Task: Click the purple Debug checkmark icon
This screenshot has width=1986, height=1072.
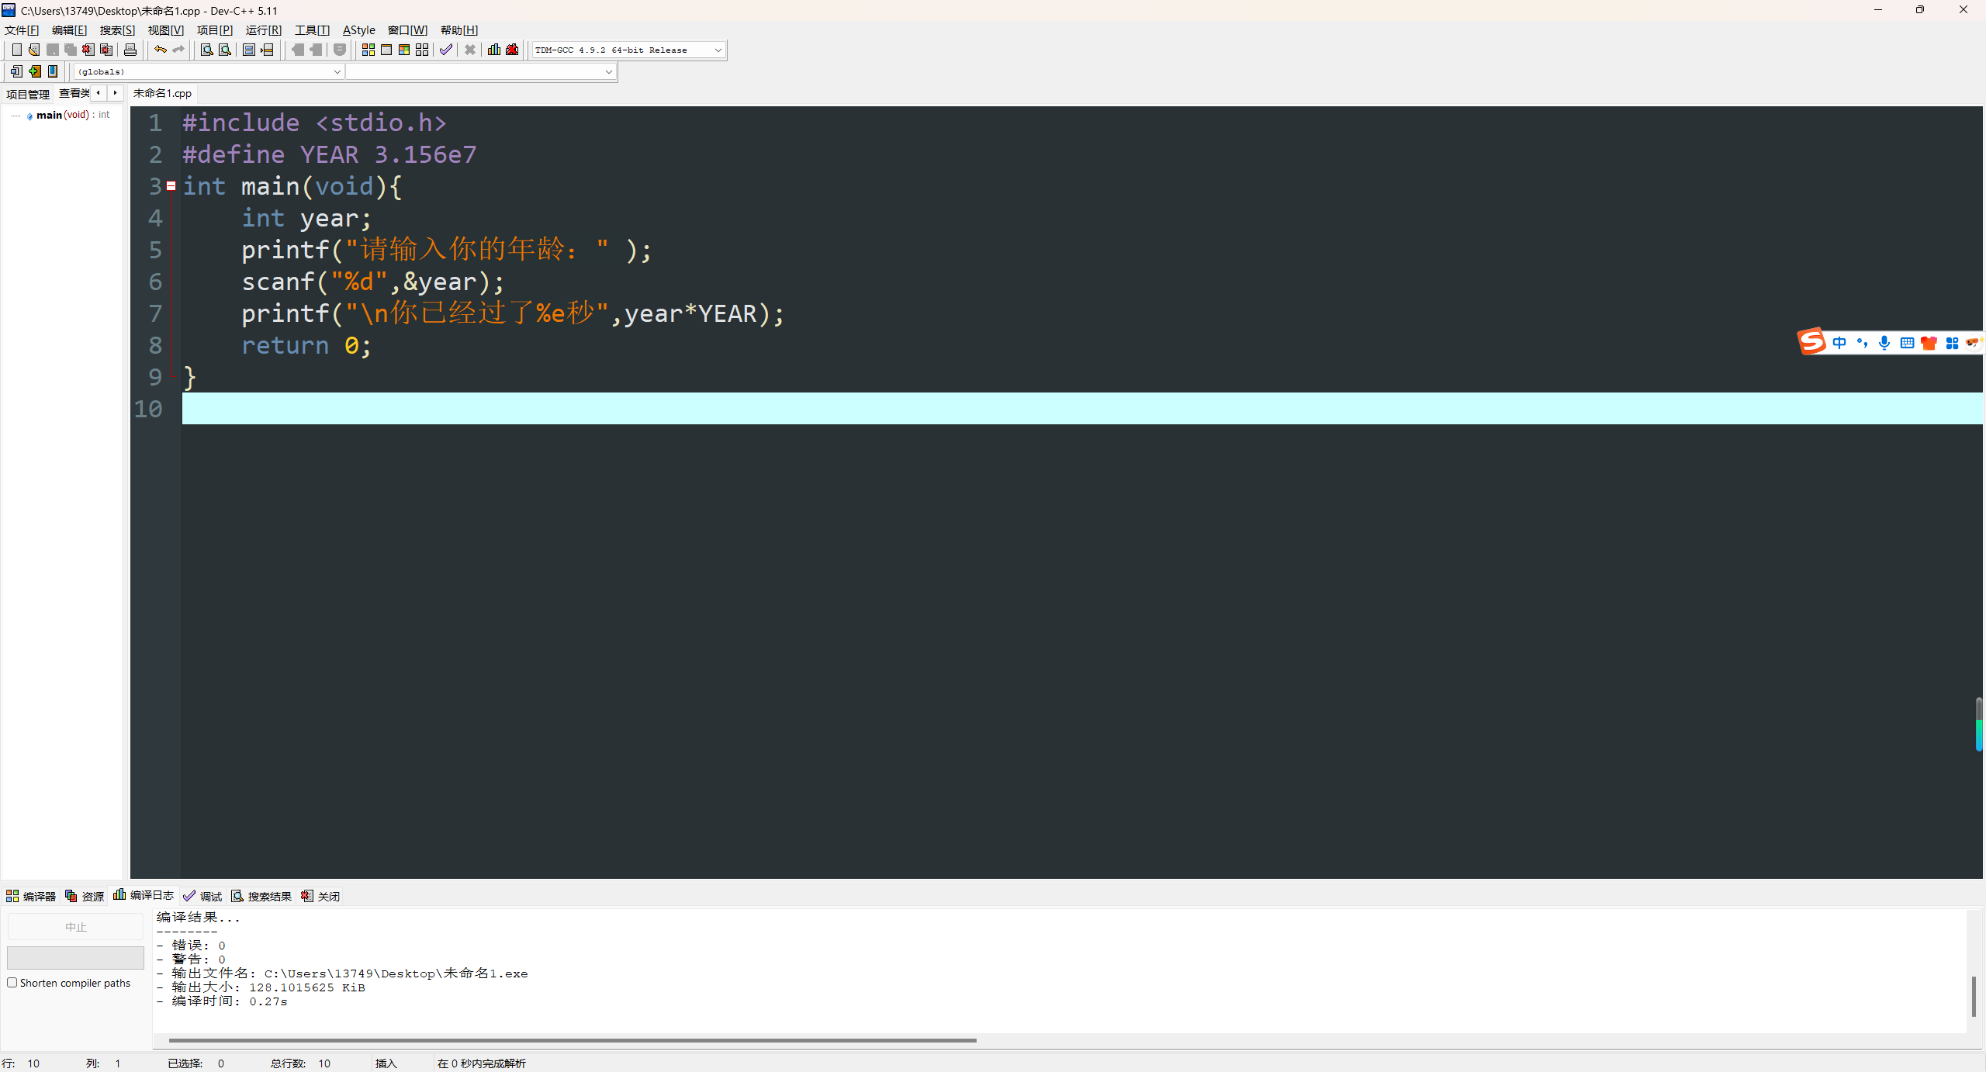Action: tap(445, 50)
